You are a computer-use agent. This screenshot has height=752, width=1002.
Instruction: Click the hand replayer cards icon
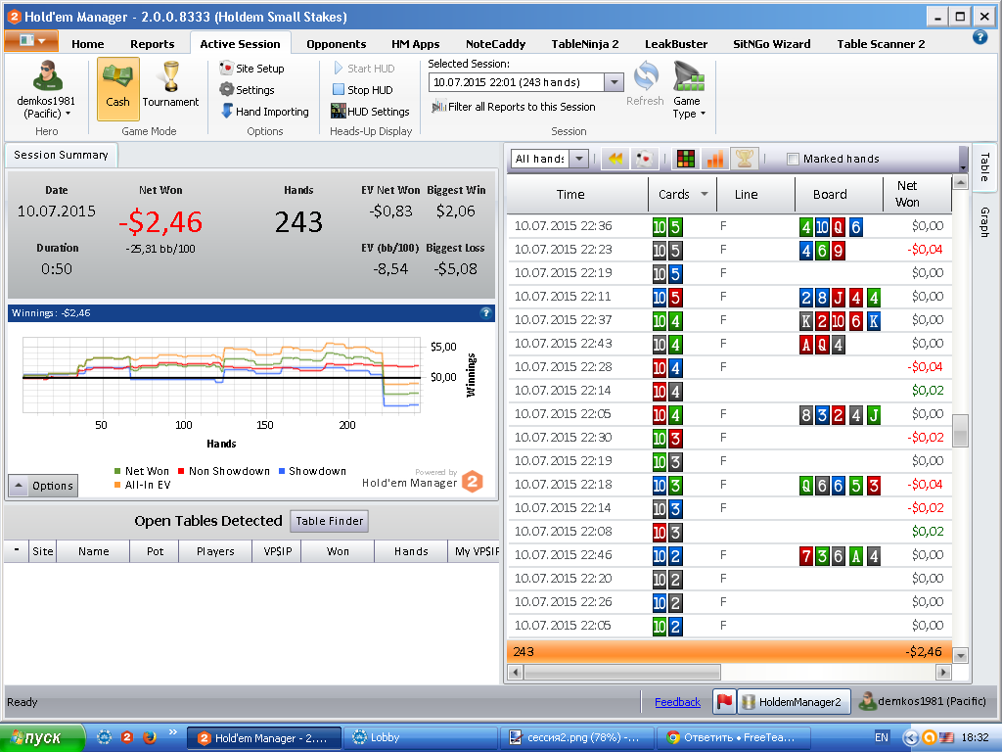[645, 159]
